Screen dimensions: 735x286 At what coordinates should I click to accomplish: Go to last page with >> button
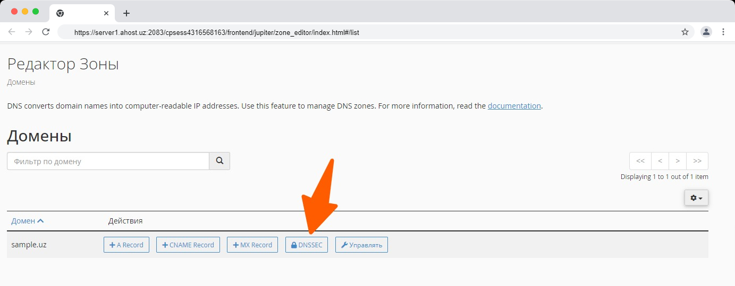[x=697, y=161]
